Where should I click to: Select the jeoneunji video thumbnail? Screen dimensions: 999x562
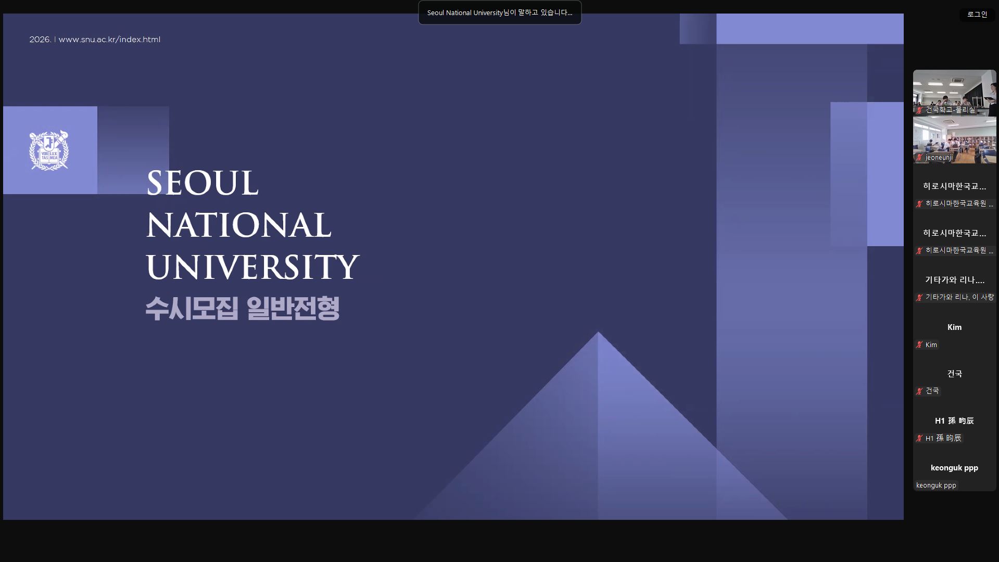pyautogui.click(x=954, y=140)
